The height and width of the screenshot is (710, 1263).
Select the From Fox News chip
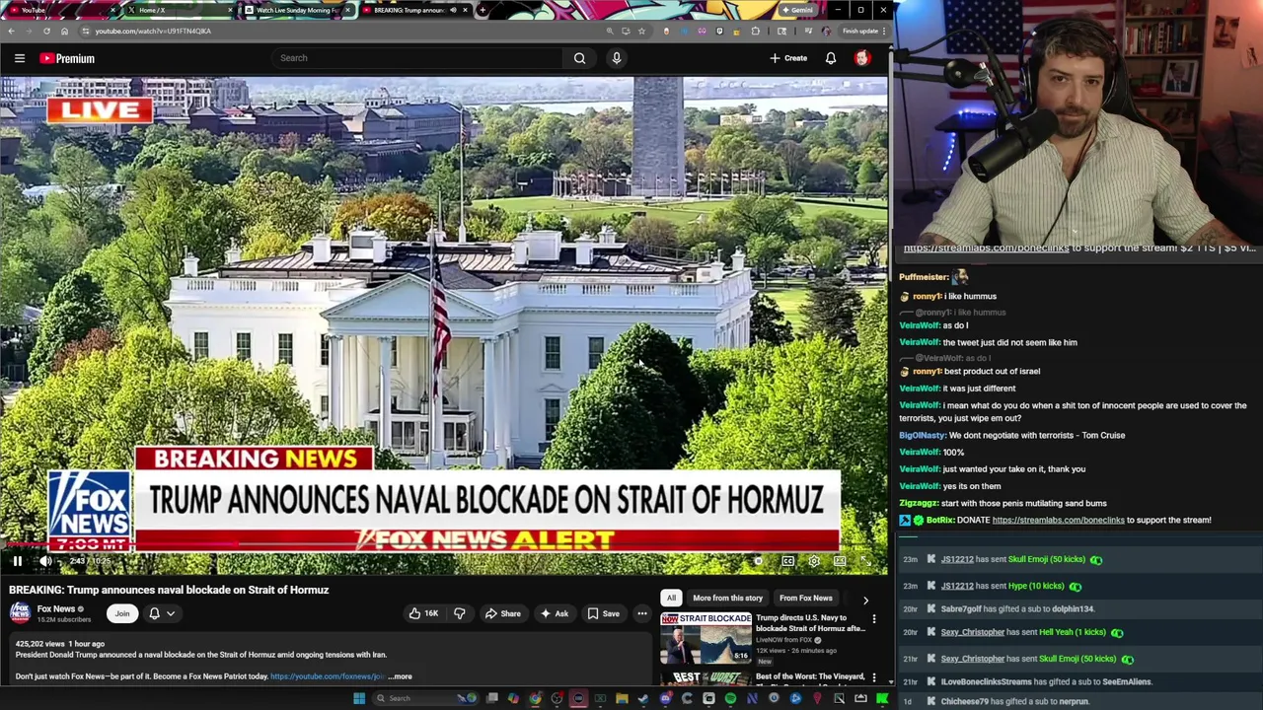pos(805,598)
